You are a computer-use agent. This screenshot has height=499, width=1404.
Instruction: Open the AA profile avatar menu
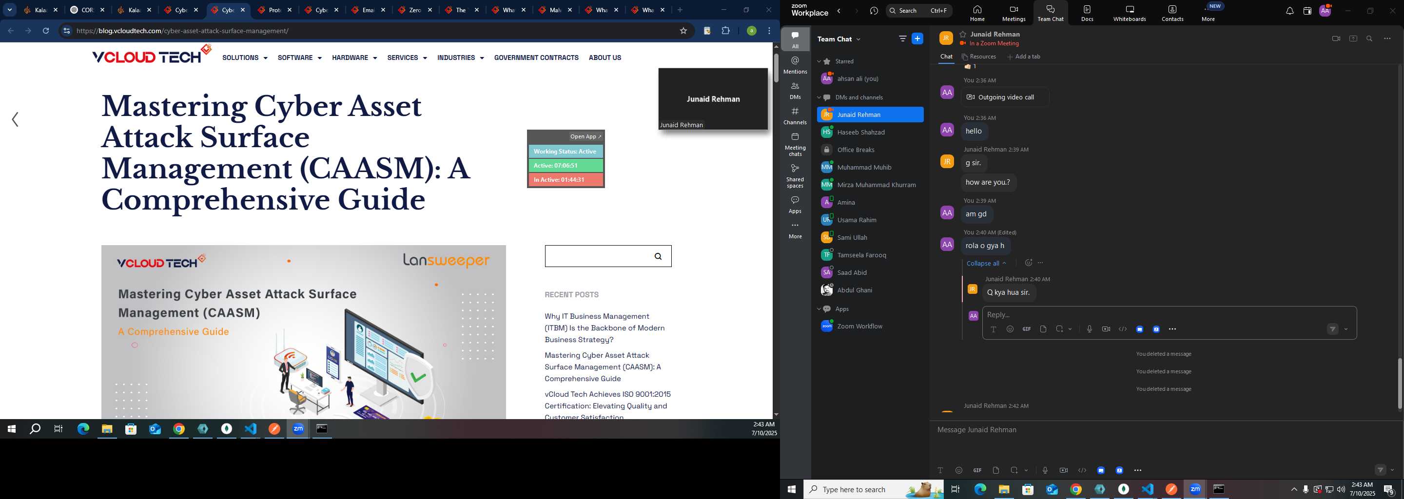tap(1326, 10)
